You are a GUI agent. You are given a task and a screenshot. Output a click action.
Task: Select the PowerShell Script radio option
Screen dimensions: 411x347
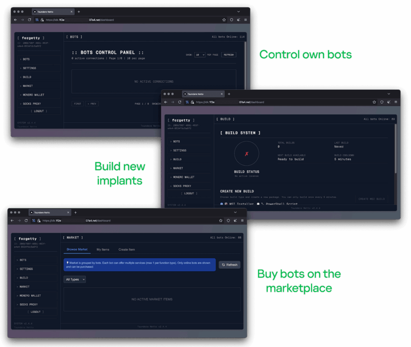[x=258, y=204]
